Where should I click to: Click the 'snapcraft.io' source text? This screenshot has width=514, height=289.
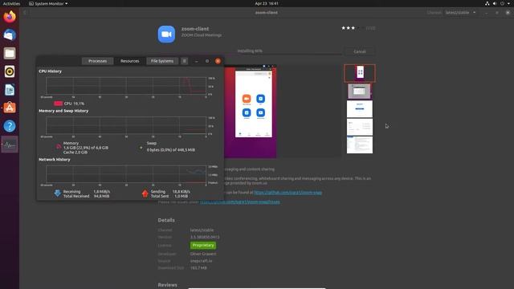201,261
